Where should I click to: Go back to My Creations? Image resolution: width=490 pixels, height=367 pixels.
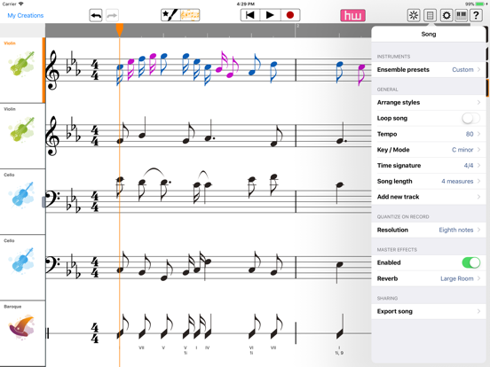[x=26, y=15]
